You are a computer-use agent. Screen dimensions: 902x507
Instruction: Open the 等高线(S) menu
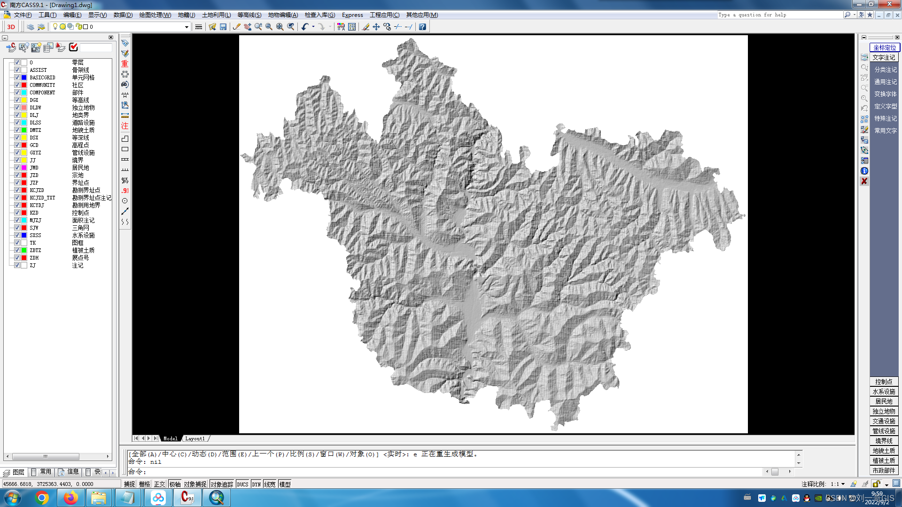[x=249, y=15]
